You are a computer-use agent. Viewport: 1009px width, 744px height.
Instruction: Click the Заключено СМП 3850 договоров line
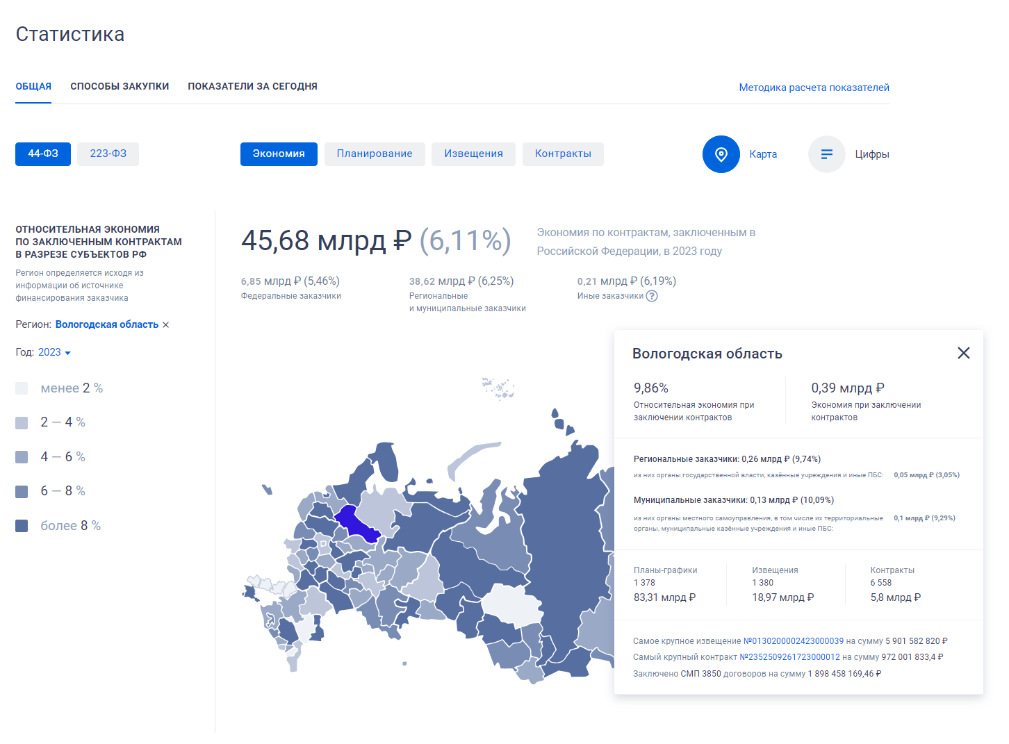click(757, 674)
